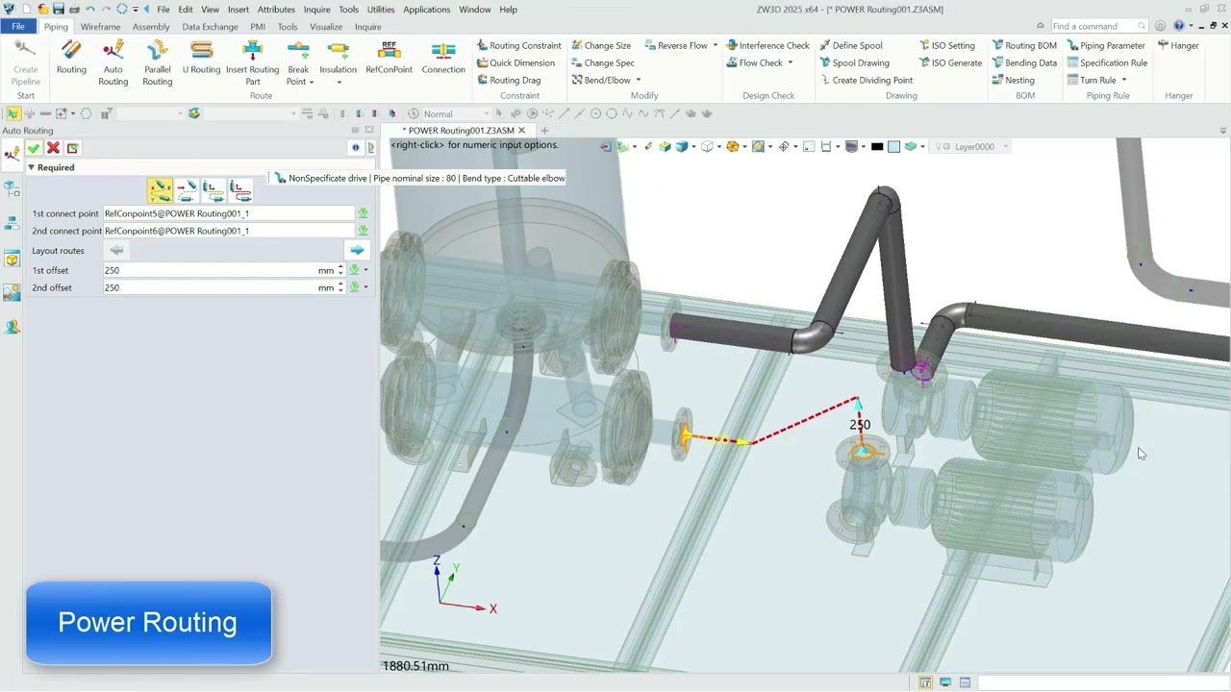Open the Piping Parameter settings

[1106, 45]
